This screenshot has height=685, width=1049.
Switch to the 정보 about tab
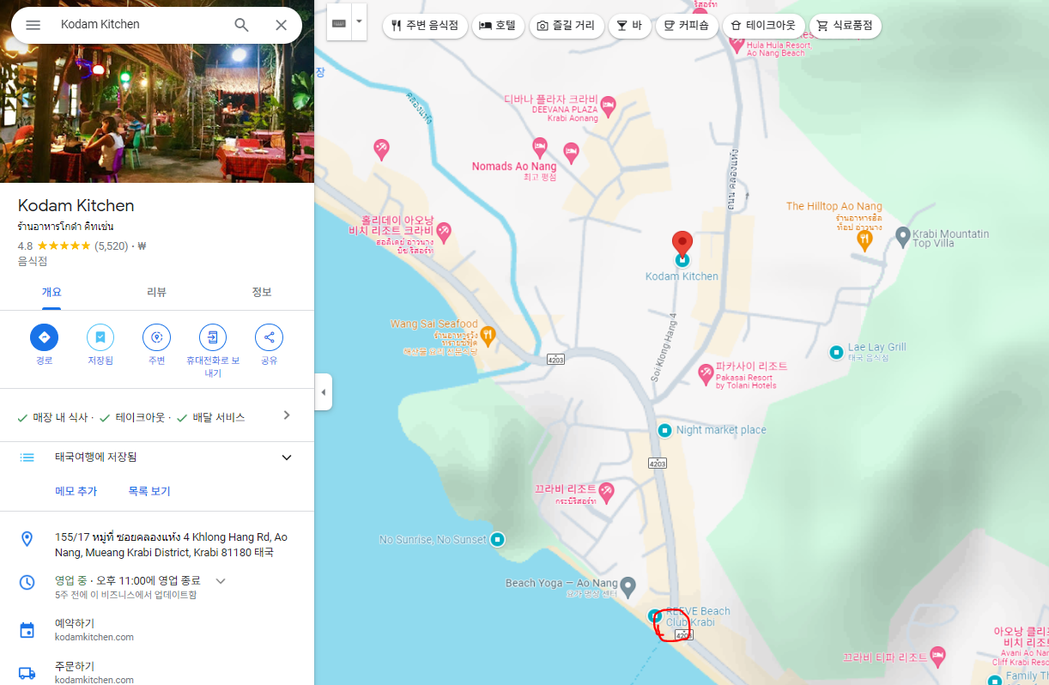pyautogui.click(x=262, y=293)
